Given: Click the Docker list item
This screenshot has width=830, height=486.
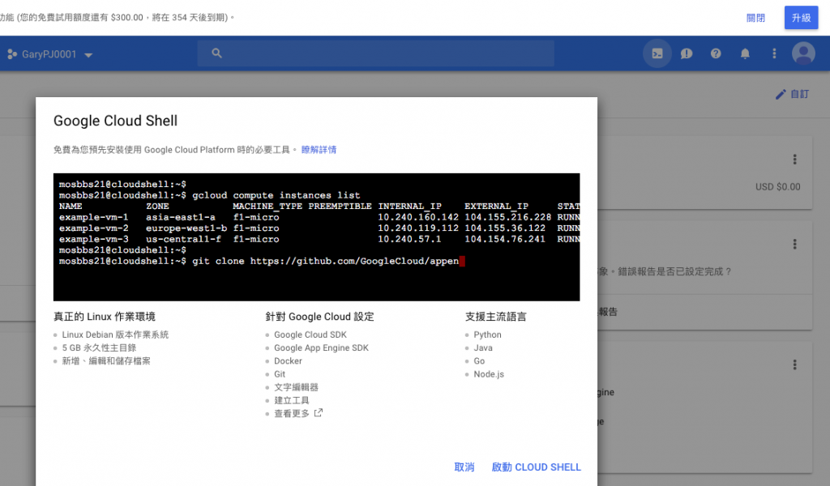Looking at the screenshot, I should tap(288, 361).
